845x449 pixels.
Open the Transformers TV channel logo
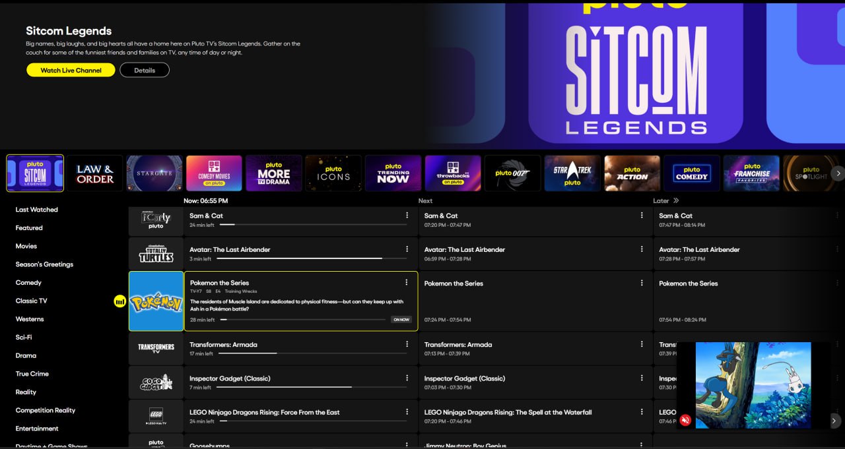click(x=156, y=348)
